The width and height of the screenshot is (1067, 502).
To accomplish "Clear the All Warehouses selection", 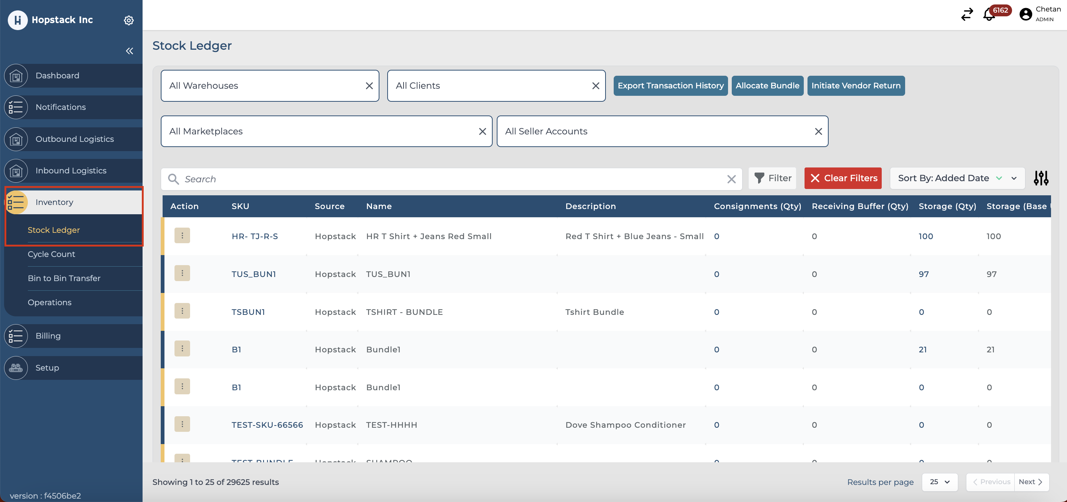I will pos(369,86).
